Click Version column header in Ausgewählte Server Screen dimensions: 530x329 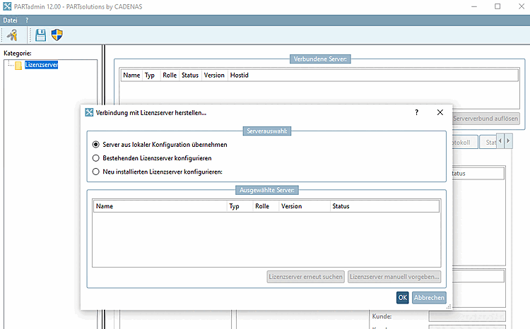coord(305,206)
